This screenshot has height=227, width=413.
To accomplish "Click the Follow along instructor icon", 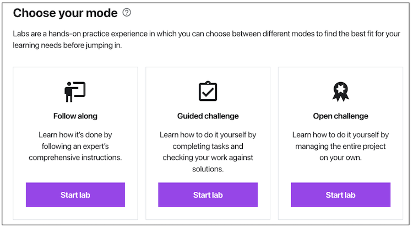I will (x=75, y=91).
